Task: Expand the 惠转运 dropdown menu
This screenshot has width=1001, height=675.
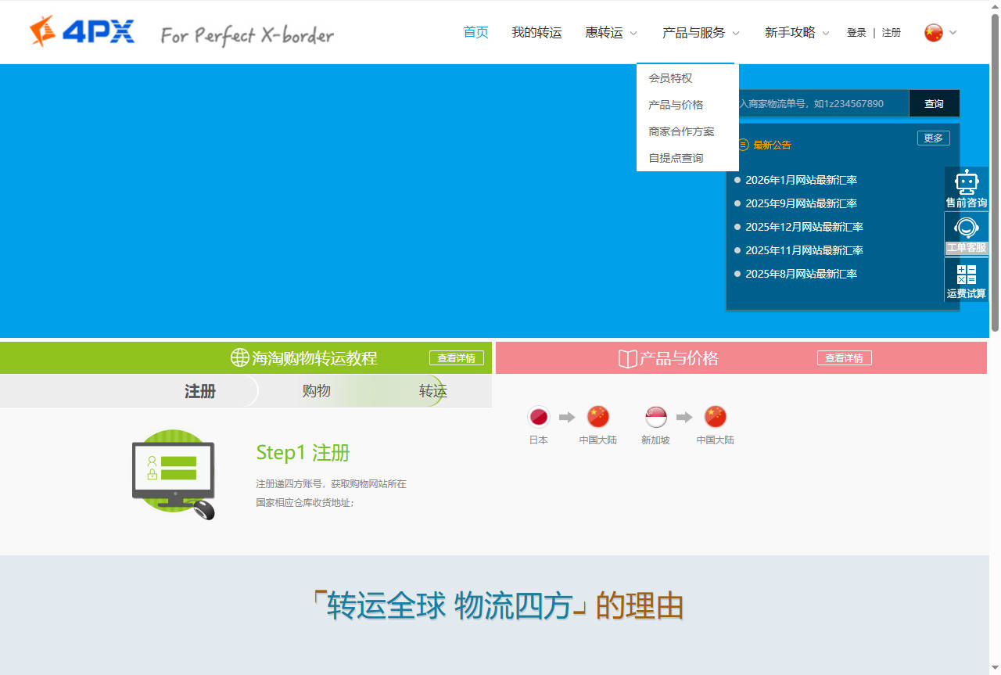Action: (x=611, y=32)
